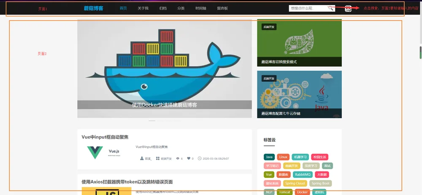Click the 后端开发 badge on Java card

point(269,79)
